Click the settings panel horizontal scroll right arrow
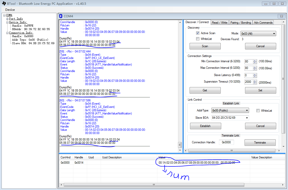The image size is (288, 190). 279,151
